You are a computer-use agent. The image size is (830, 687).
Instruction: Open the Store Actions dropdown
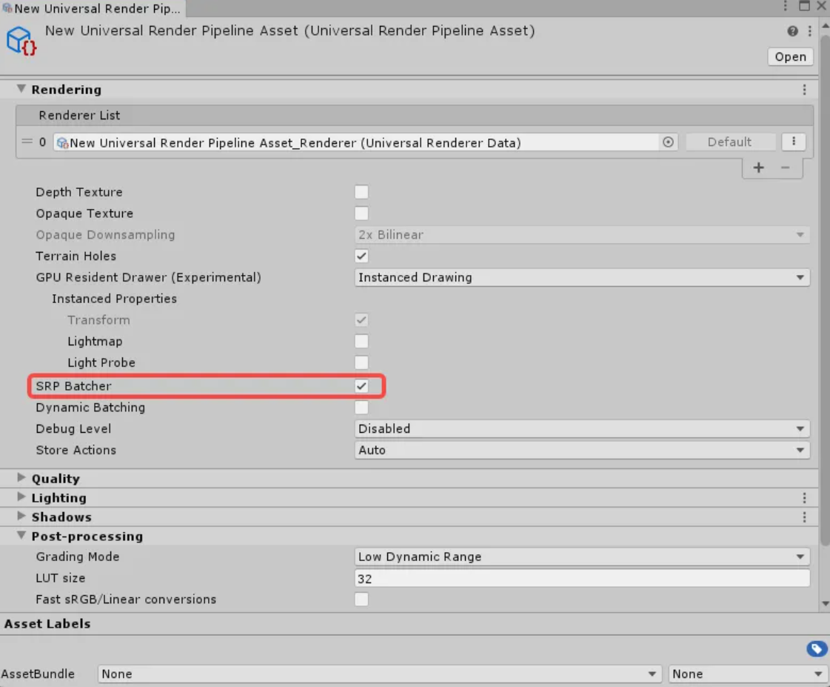(x=582, y=451)
